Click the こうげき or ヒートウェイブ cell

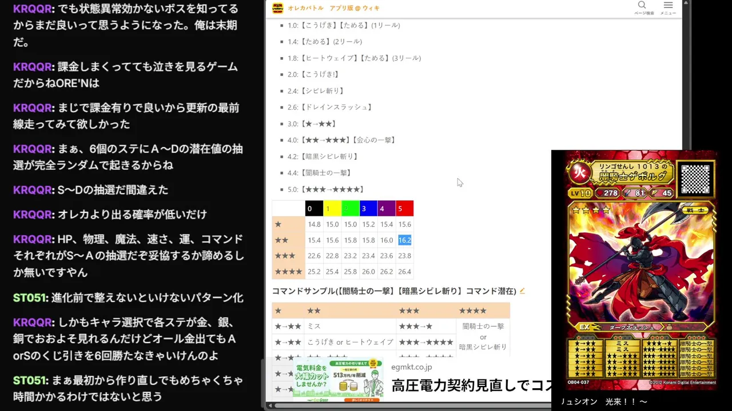(x=350, y=342)
